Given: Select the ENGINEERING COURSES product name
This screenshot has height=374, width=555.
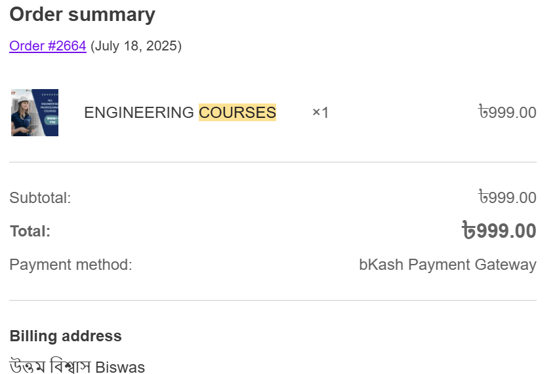Looking at the screenshot, I should (x=180, y=113).
